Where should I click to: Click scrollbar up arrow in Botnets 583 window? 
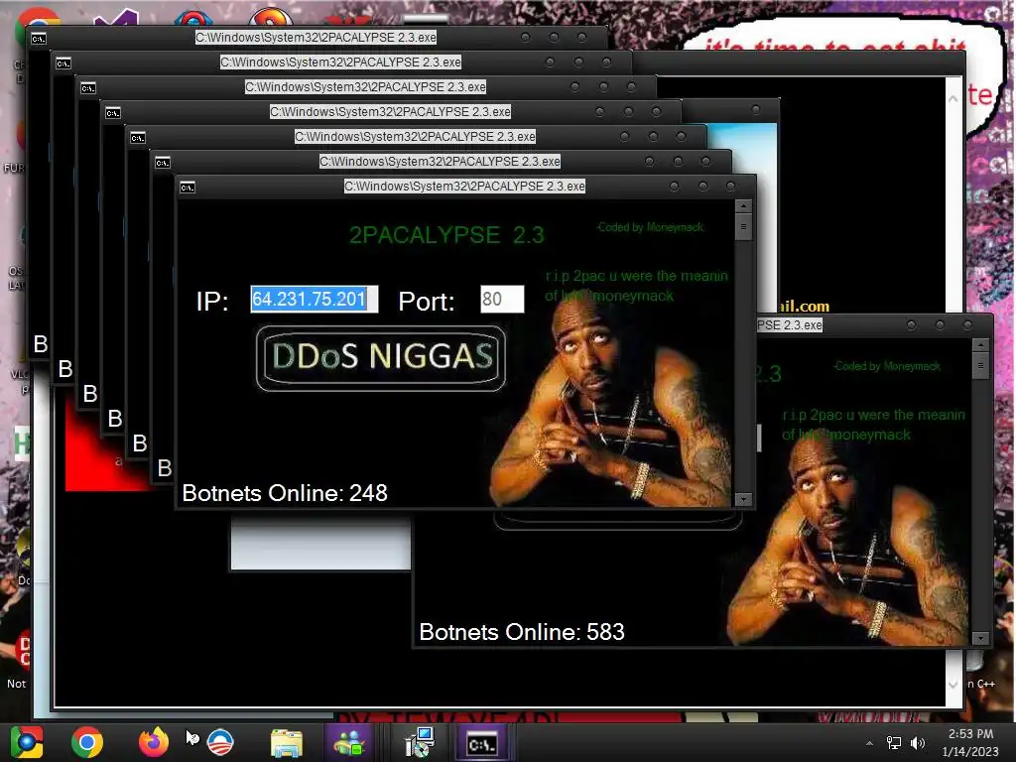pos(980,344)
